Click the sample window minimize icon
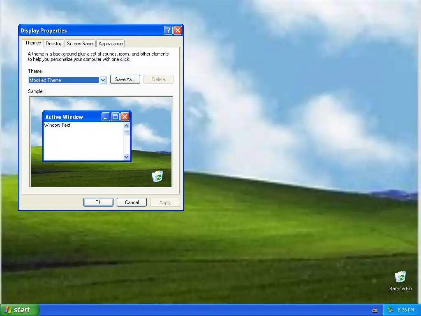421x316 pixels. [106, 116]
